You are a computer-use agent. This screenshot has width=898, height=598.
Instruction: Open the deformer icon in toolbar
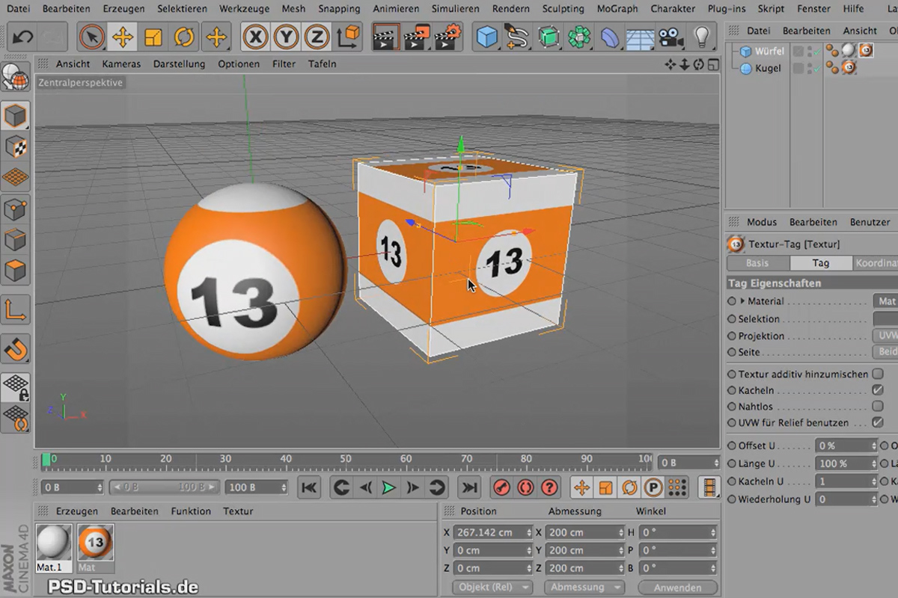pos(610,37)
